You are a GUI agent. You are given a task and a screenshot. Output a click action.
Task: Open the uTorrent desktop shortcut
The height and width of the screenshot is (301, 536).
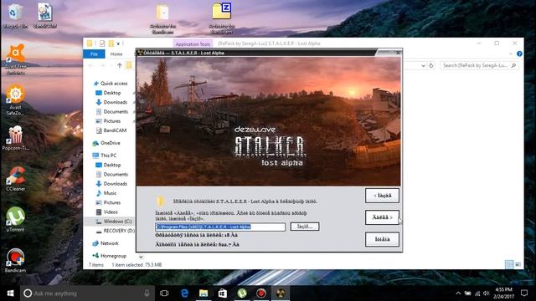coord(15,219)
